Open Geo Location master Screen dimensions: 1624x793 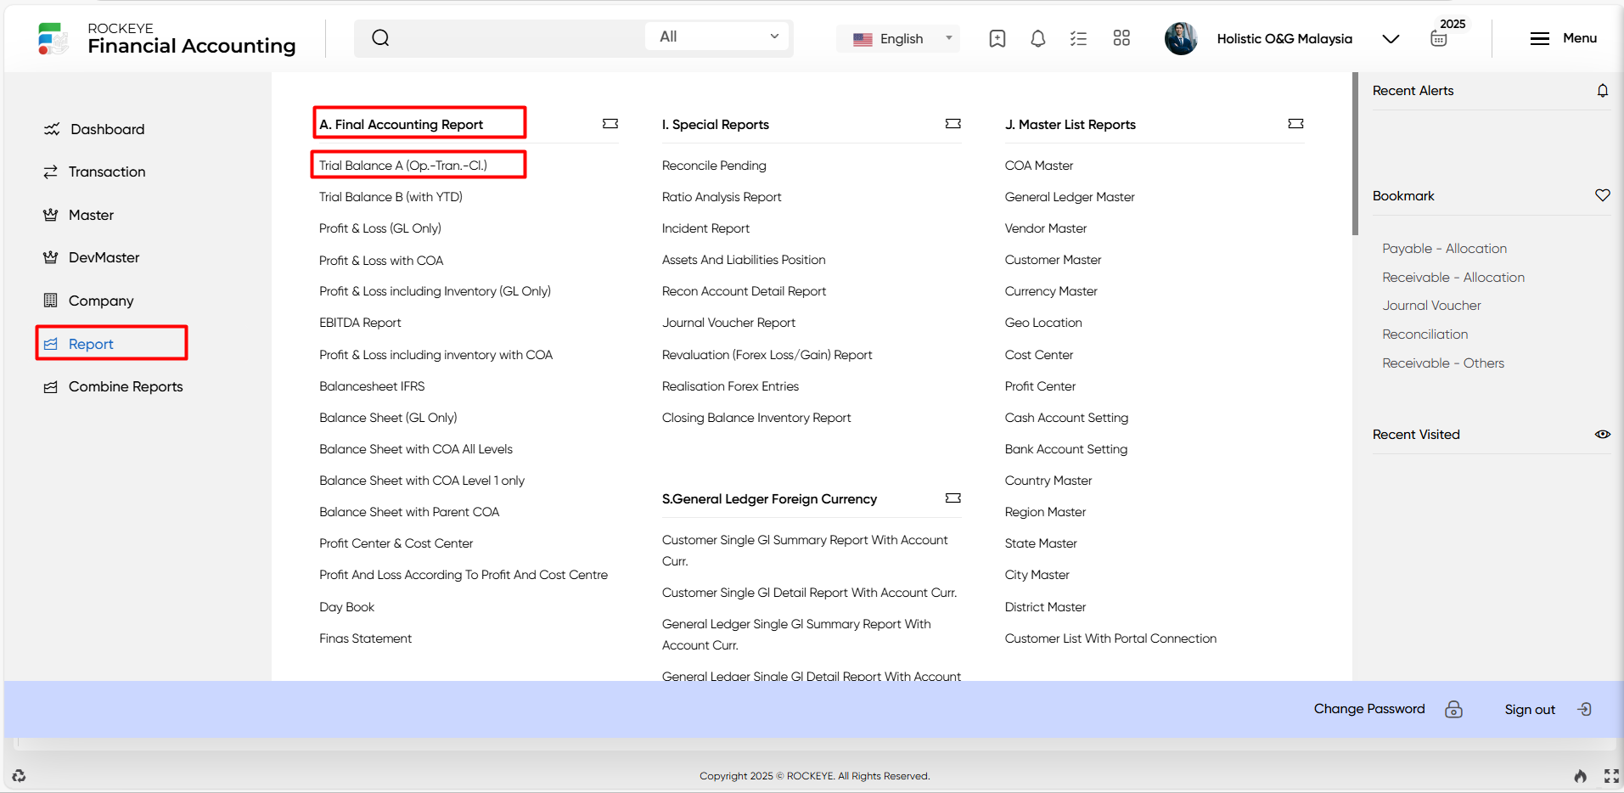point(1043,323)
